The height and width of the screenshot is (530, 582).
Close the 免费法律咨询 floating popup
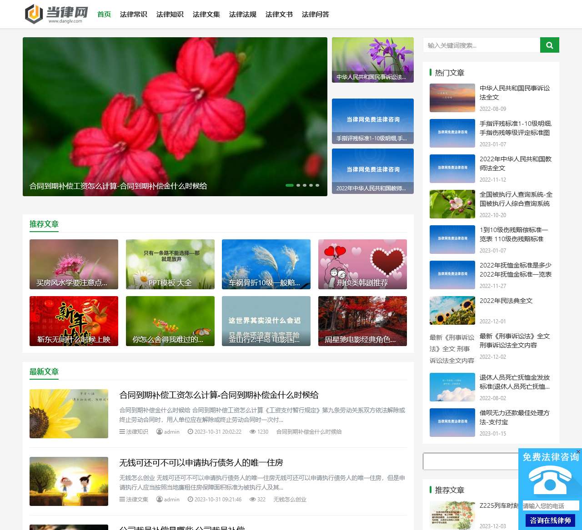pos(578,451)
